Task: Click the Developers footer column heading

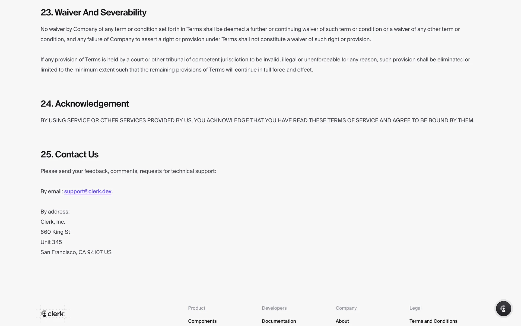Action: point(274,308)
